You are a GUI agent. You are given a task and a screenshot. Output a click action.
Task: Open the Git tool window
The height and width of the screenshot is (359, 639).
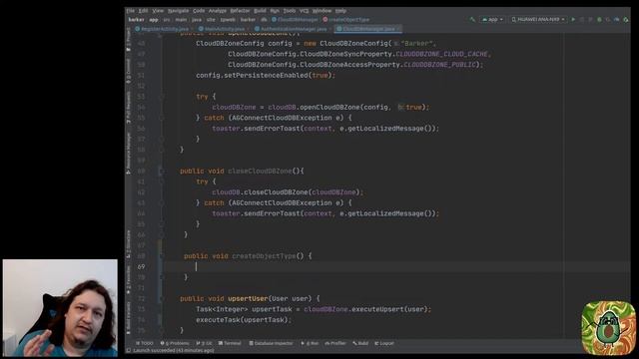204,343
